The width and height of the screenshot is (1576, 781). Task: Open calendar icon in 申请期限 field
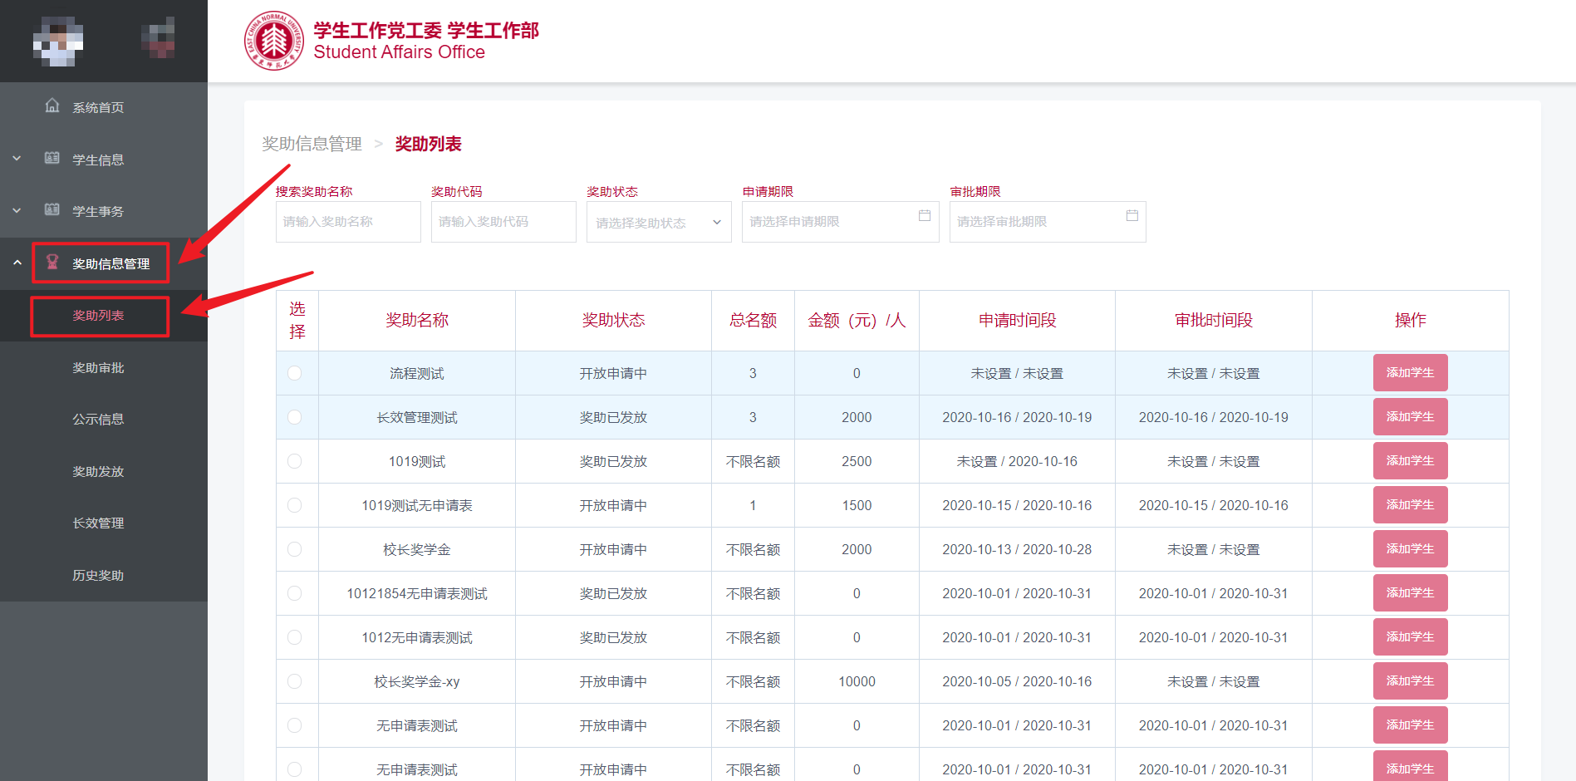pos(924,215)
